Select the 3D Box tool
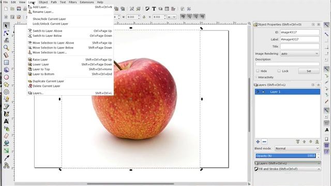331x186 pixels. coord(6,70)
